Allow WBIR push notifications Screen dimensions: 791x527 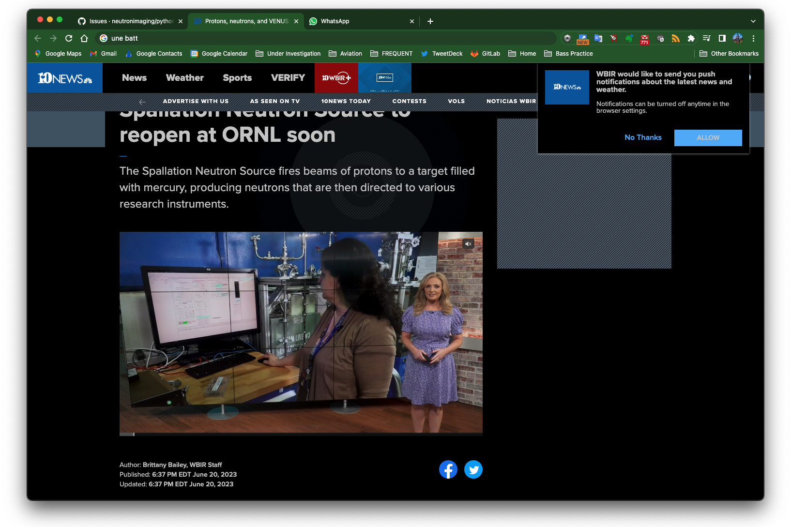click(x=708, y=138)
